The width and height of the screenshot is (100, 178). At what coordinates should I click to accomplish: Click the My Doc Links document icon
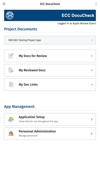(x=11, y=84)
